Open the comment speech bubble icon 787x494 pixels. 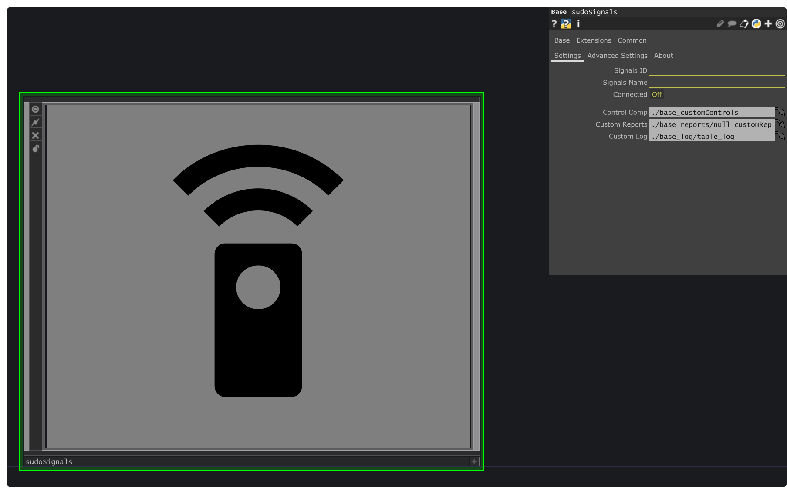[x=732, y=23]
